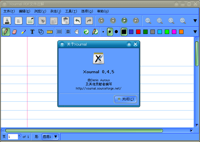Open the 帮助(H) menu
Viewport: 200px width, 142px height.
click(103, 11)
